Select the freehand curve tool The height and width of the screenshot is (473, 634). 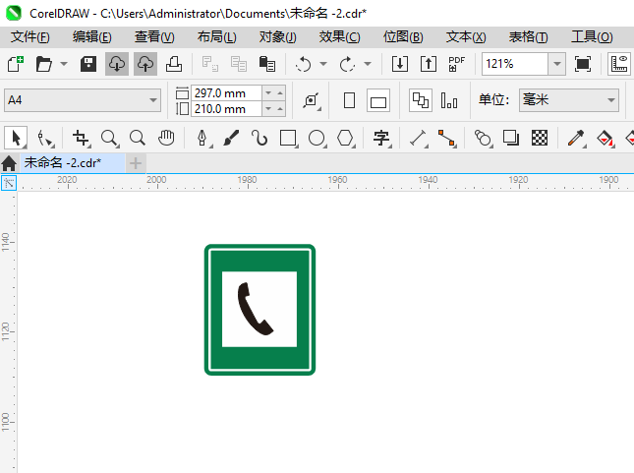coord(259,138)
